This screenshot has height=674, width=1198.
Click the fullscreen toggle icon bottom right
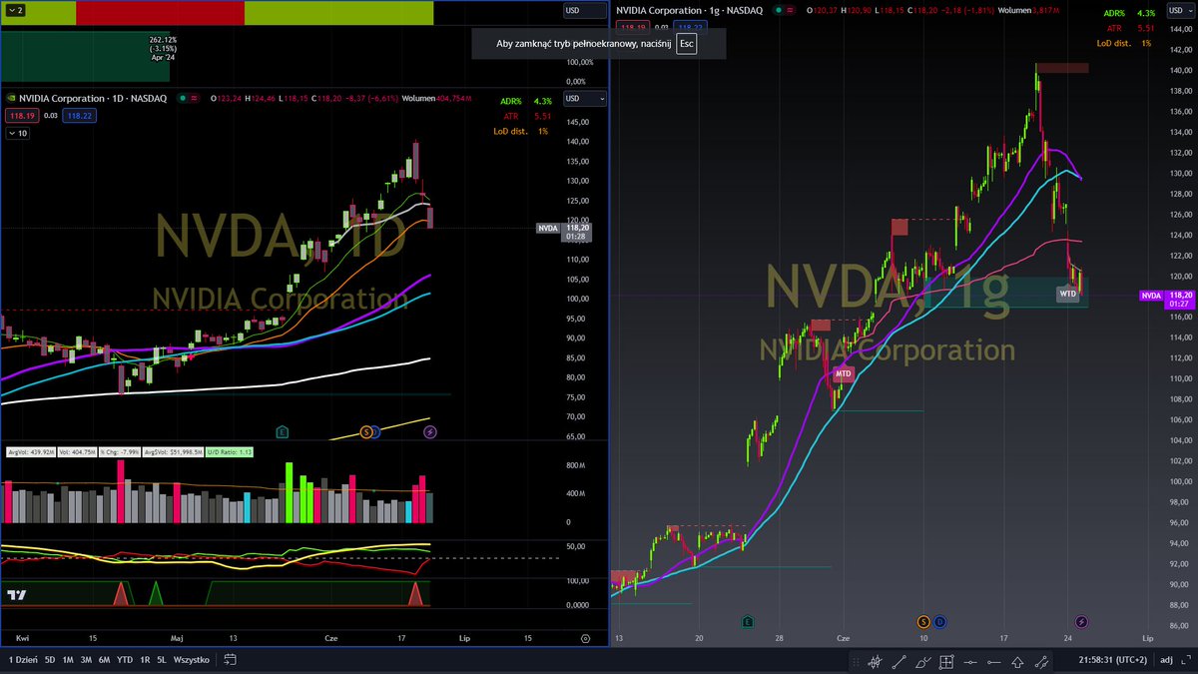pyautogui.click(x=1185, y=660)
